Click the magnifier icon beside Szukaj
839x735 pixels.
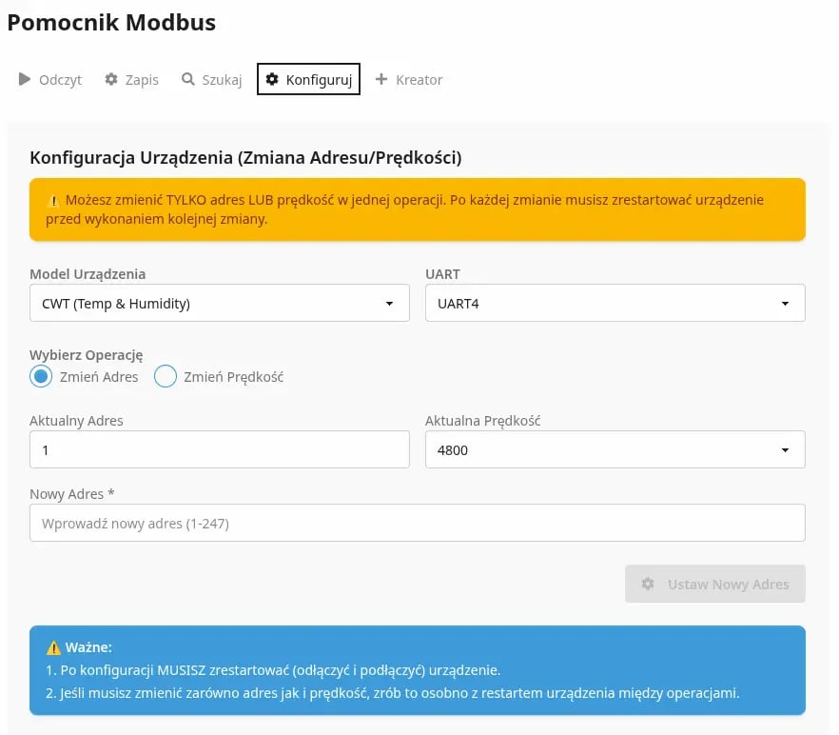(x=188, y=79)
